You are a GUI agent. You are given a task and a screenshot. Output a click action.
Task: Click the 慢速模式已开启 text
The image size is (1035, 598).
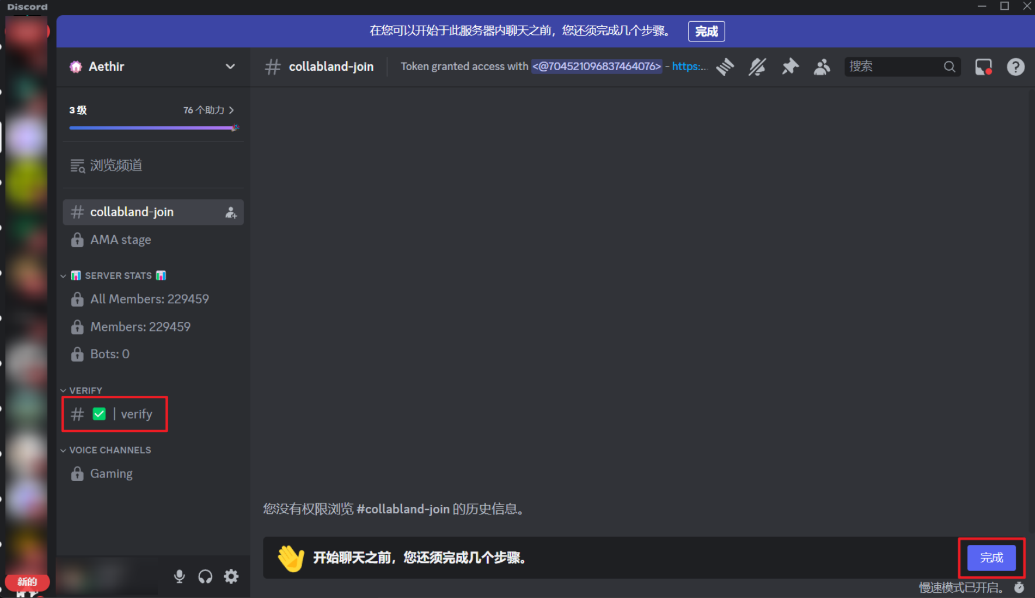point(961,587)
